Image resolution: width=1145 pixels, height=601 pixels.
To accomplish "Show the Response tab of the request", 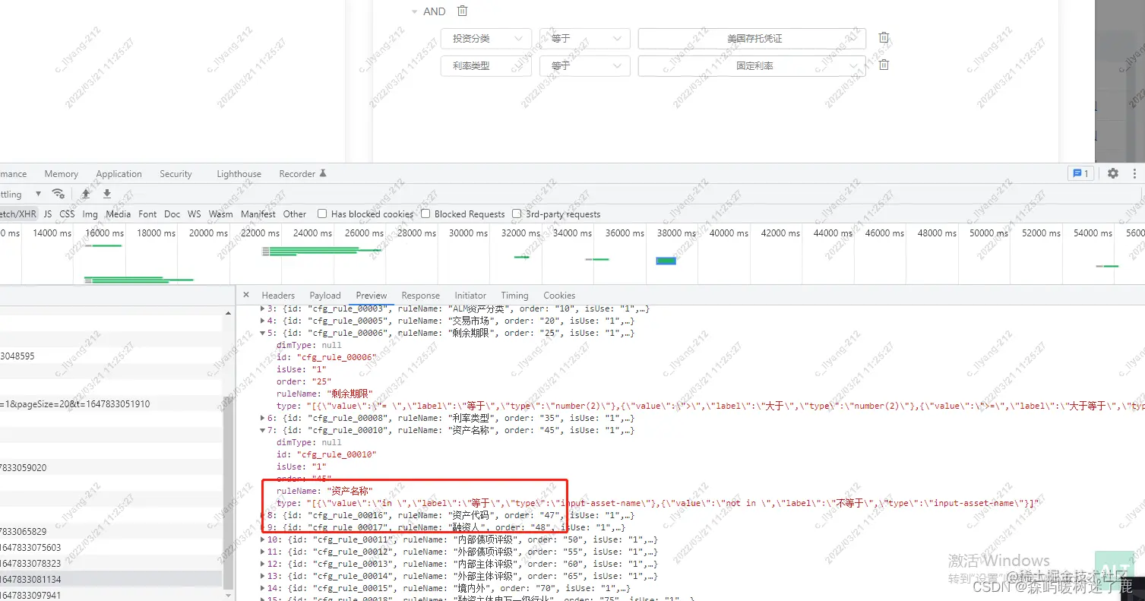I will [x=420, y=296].
